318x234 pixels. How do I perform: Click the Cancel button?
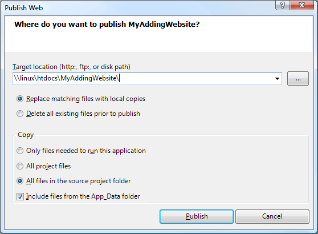point(272,216)
